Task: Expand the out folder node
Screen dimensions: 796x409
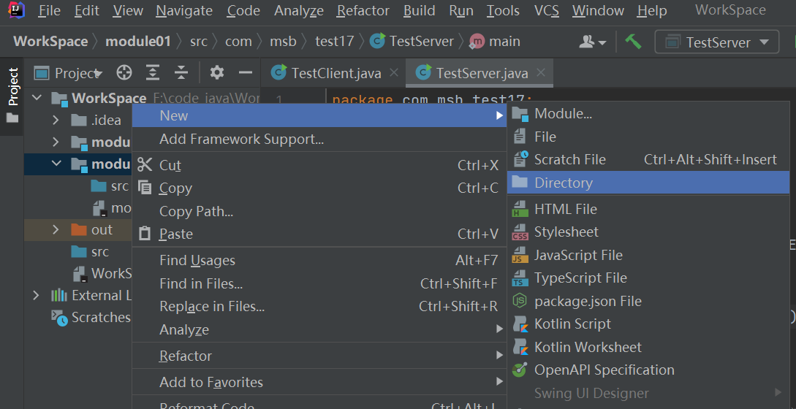Action: click(x=56, y=230)
